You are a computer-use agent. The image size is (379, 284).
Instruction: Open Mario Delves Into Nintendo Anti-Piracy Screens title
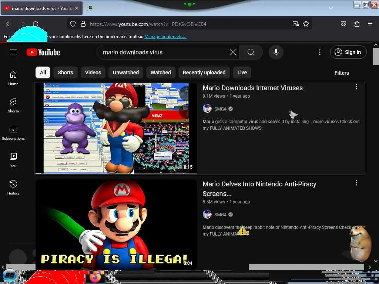click(x=259, y=189)
